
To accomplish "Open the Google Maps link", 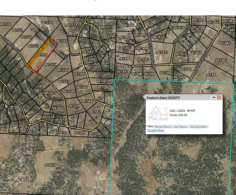I will pos(155,130).
